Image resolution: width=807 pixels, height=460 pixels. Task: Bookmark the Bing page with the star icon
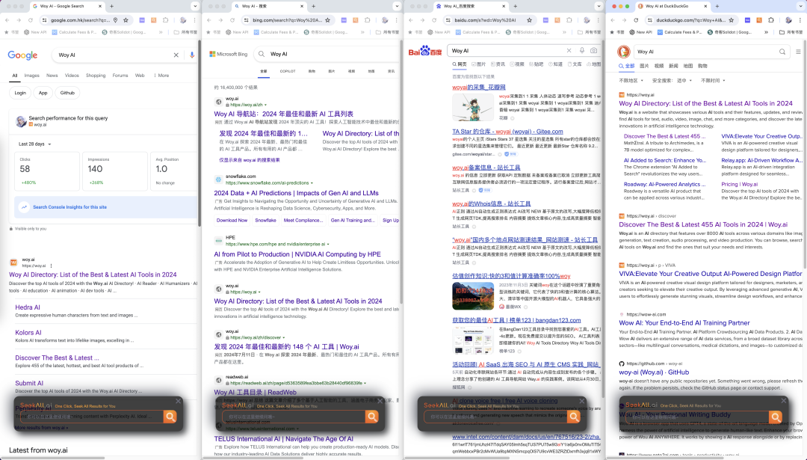pyautogui.click(x=327, y=20)
